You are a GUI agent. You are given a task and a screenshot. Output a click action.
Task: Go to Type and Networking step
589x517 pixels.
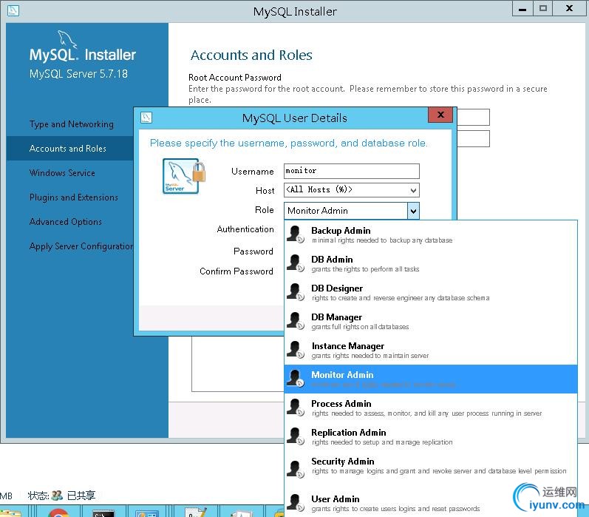pyautogui.click(x=72, y=124)
